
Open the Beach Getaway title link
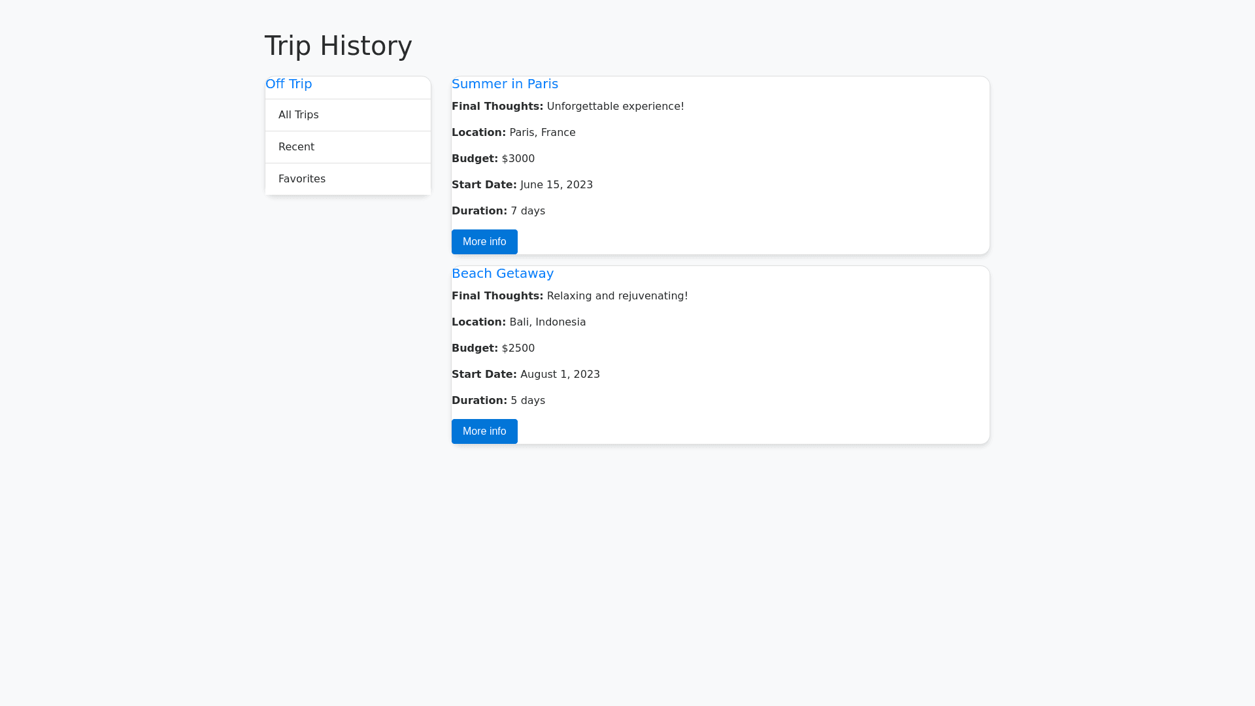(502, 273)
